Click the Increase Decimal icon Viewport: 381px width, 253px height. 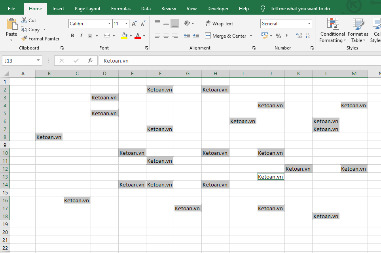tap(299, 36)
